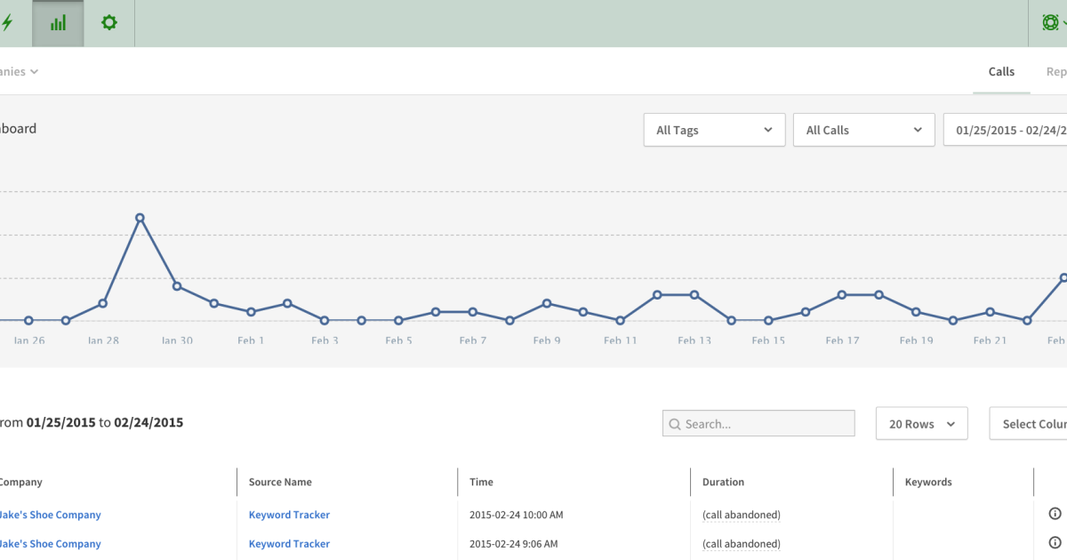Image resolution: width=1067 pixels, height=560 pixels.
Task: Click the Keyword Tracker source link
Action: pyautogui.click(x=289, y=515)
